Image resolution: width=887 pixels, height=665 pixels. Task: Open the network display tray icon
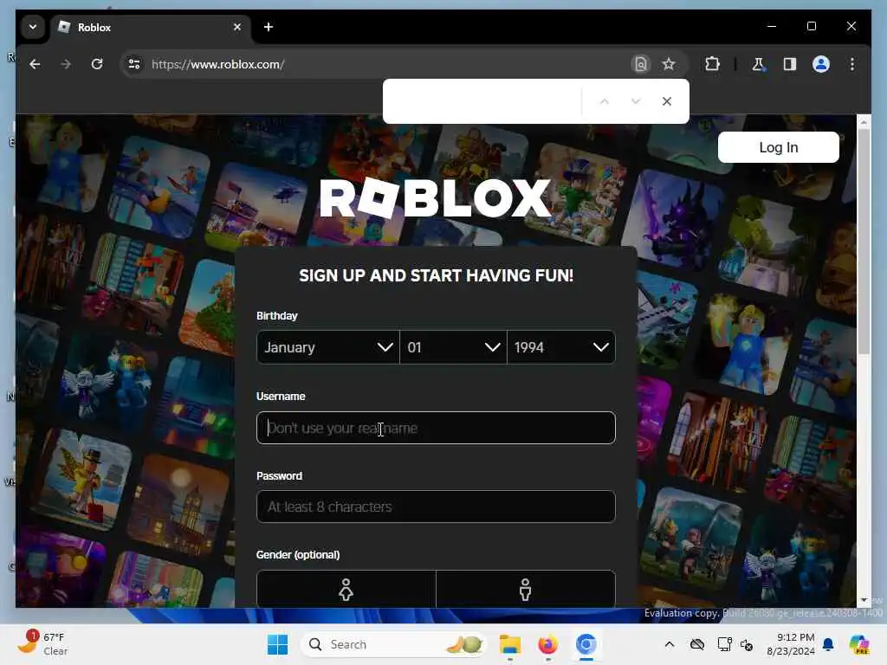click(724, 644)
